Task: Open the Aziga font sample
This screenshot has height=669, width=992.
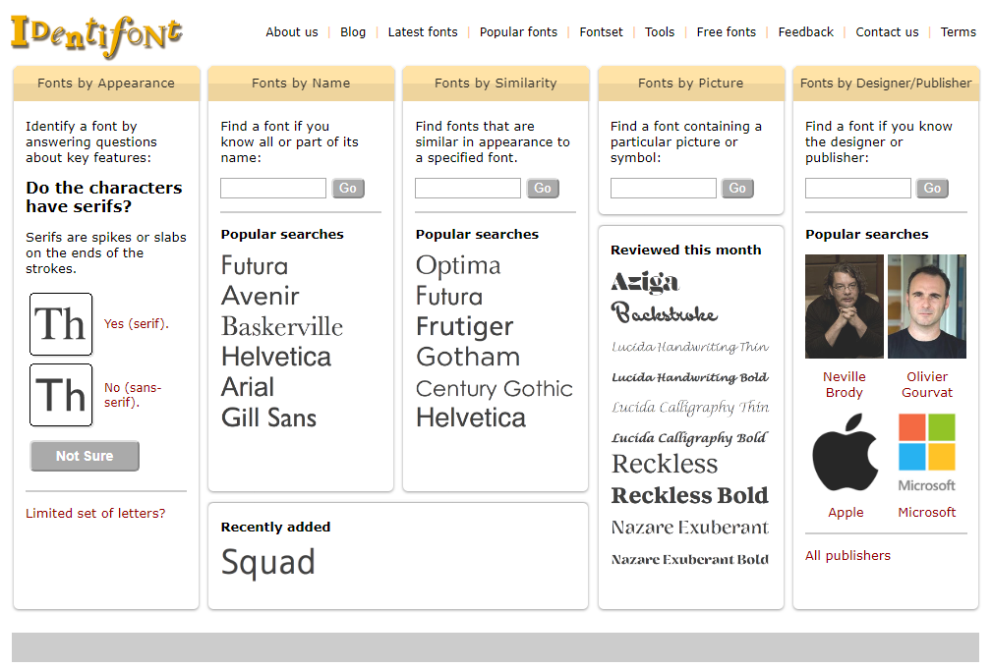Action: 645,283
